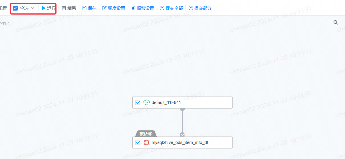Open the 结果 results panel
345x159 pixels.
[x=69, y=8]
